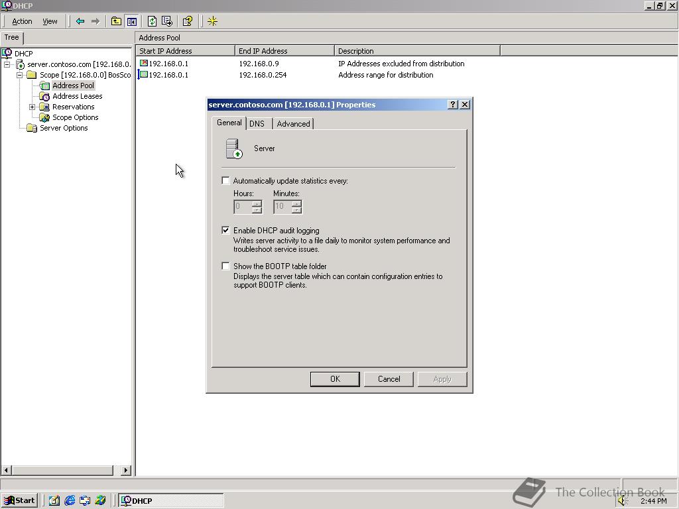Click the 2:44 PM clock in the tray
Screen dimensions: 679x509
pyautogui.click(x=653, y=501)
